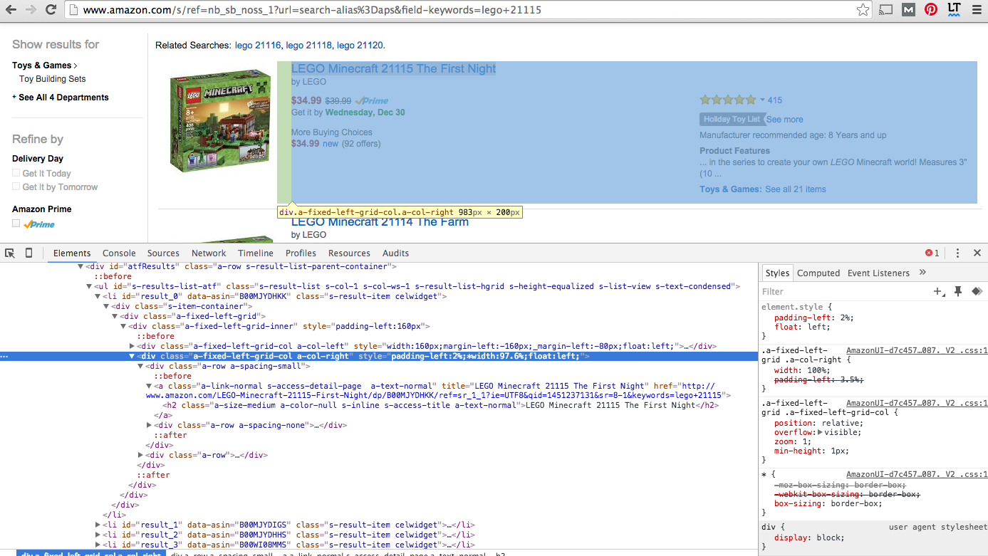Click the browser back arrow
This screenshot has width=988, height=556.
[x=11, y=10]
